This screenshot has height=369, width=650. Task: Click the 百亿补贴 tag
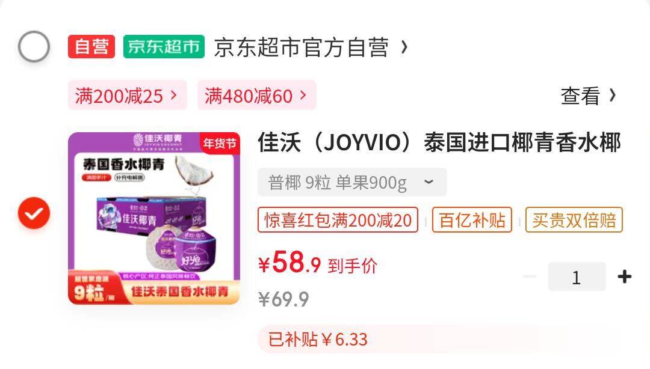472,219
